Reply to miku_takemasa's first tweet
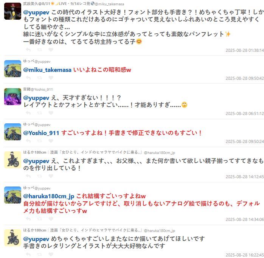The width and height of the screenshot is (264, 258). click(x=28, y=50)
